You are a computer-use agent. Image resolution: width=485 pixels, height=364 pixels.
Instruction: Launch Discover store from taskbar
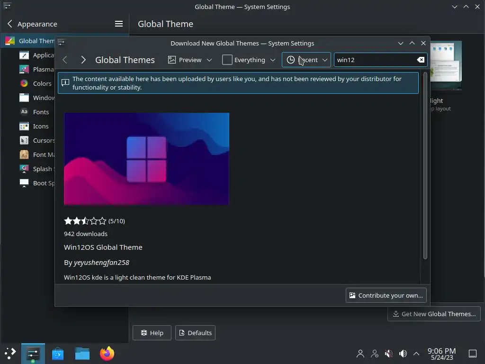coord(58,354)
